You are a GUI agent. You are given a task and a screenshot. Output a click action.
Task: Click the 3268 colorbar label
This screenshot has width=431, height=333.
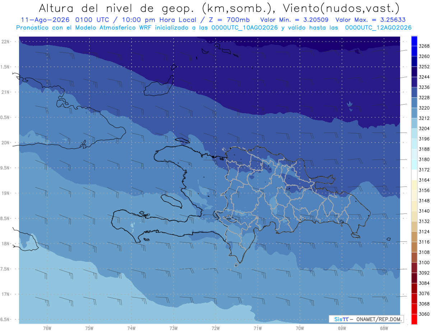424,46
